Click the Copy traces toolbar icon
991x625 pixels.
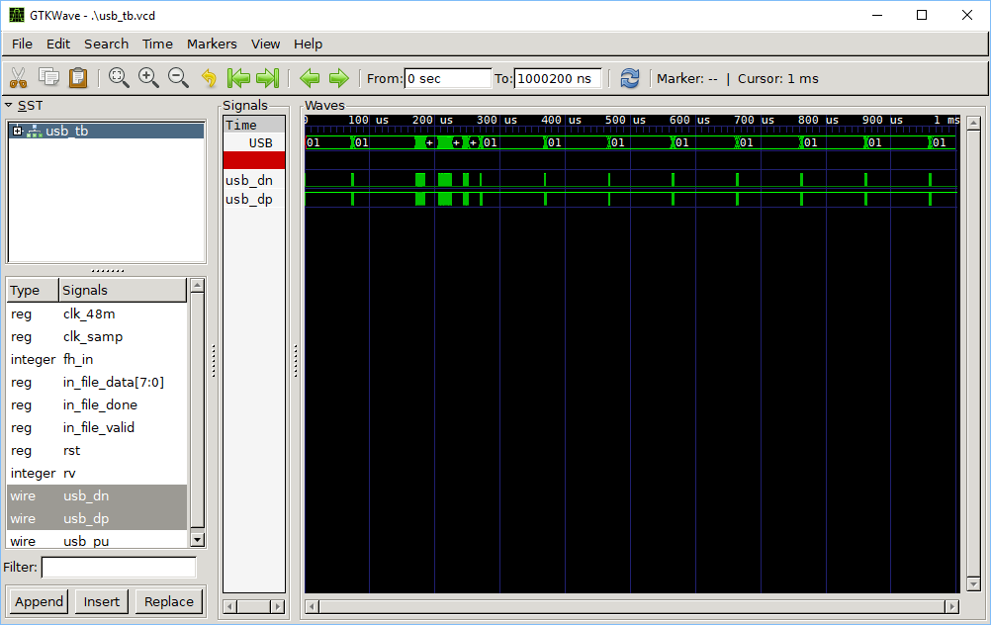[x=48, y=78]
